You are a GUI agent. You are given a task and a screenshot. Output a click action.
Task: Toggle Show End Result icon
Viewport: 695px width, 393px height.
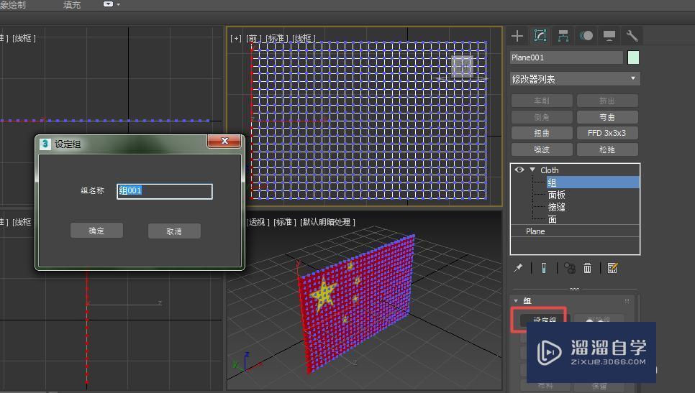544,268
